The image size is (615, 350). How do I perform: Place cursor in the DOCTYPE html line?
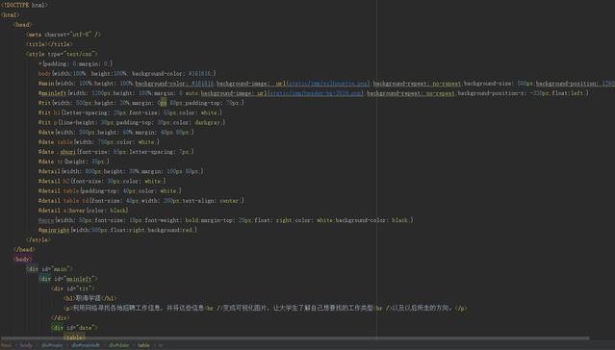(24, 5)
